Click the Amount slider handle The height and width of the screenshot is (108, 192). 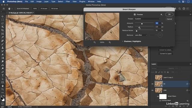point(142,24)
